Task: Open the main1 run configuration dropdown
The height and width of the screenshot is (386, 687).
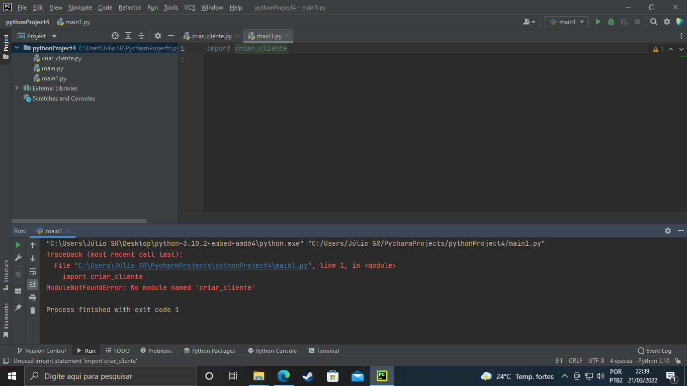Action: [567, 22]
